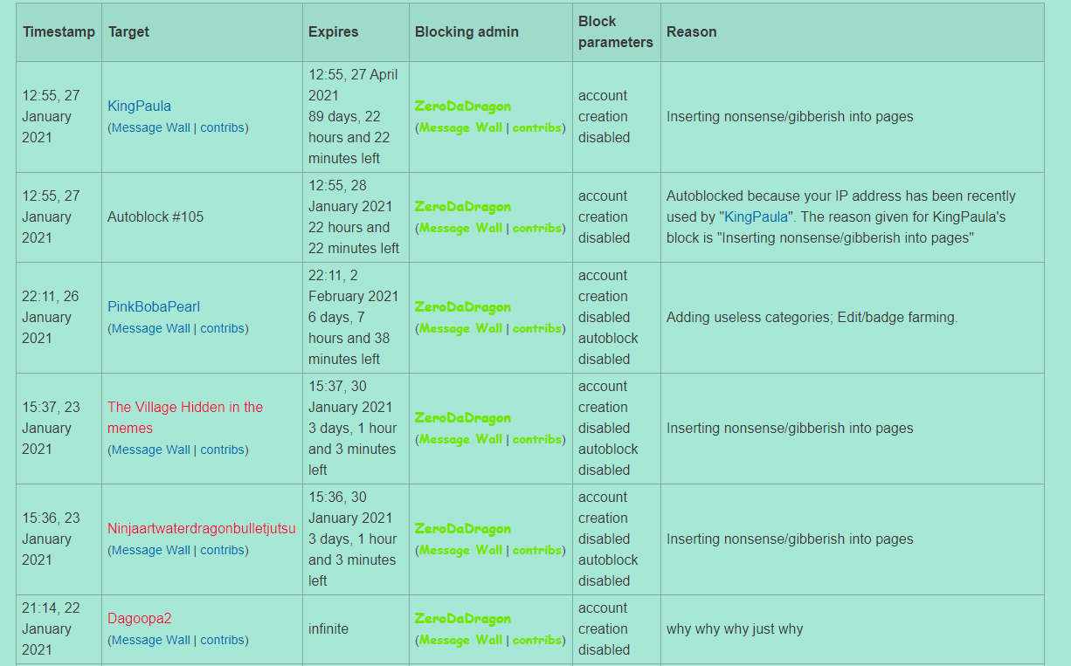
Task: Open PinkBobaPearl's user page
Action: click(154, 306)
